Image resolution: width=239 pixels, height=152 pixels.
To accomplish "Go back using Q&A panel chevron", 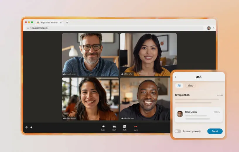I will click(x=176, y=77).
